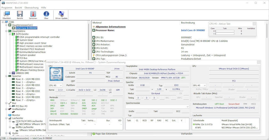Open the Überwachung menu

[31, 8]
